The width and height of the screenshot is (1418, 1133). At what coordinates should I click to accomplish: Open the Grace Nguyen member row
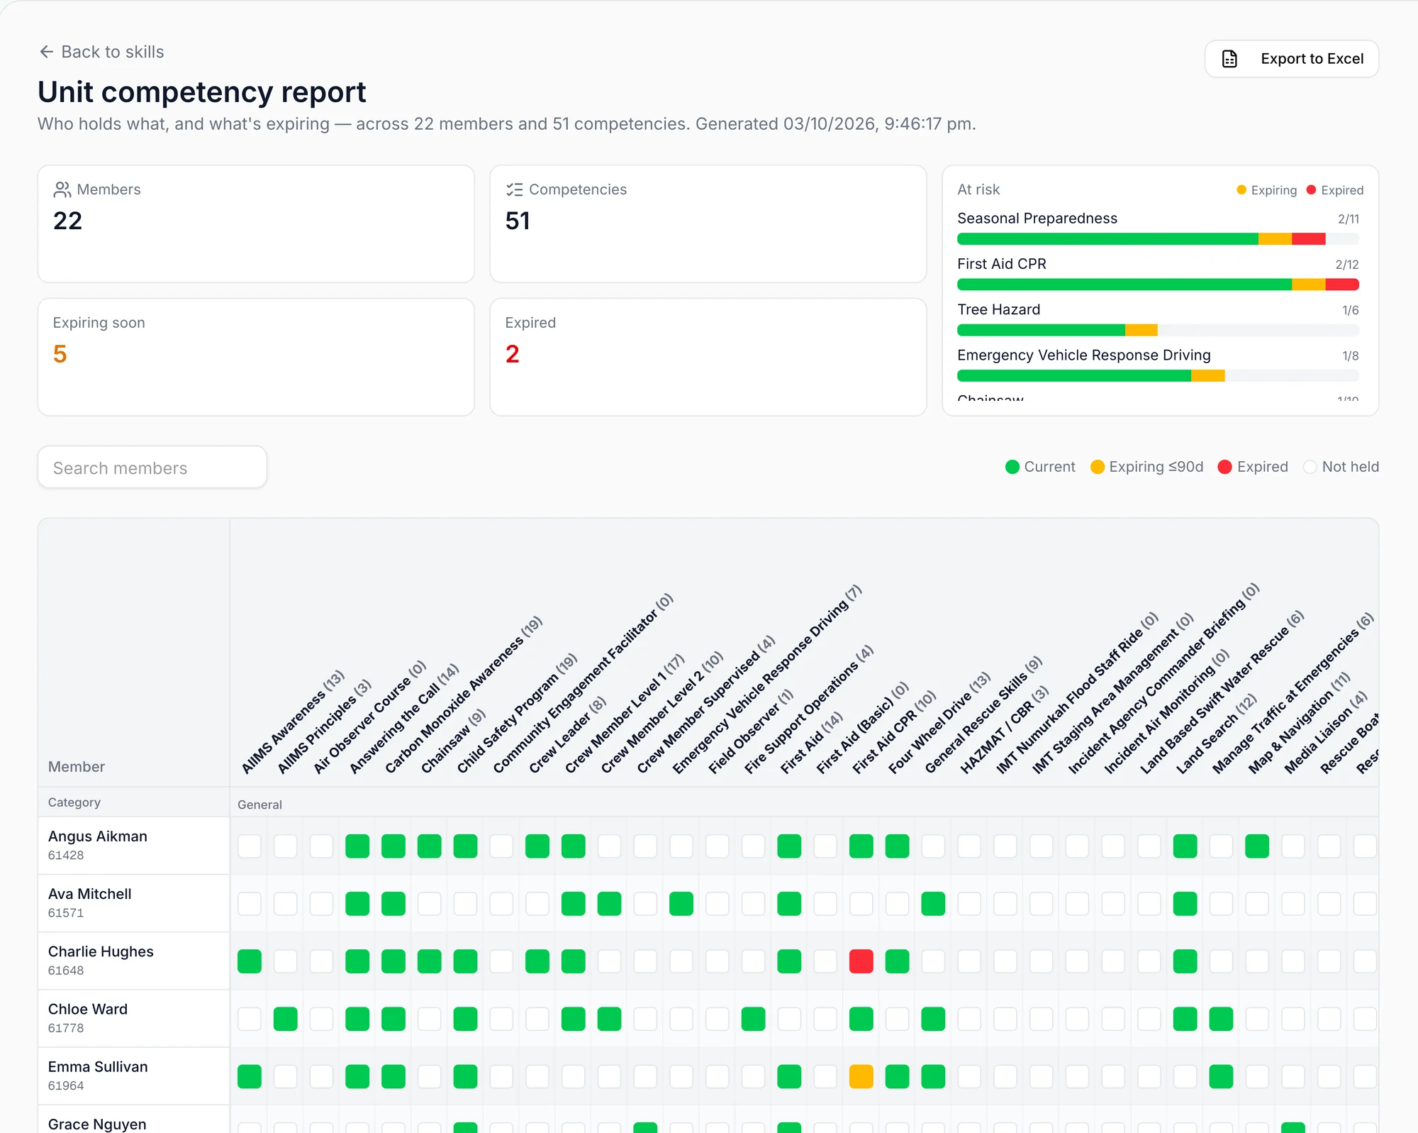pos(133,1119)
